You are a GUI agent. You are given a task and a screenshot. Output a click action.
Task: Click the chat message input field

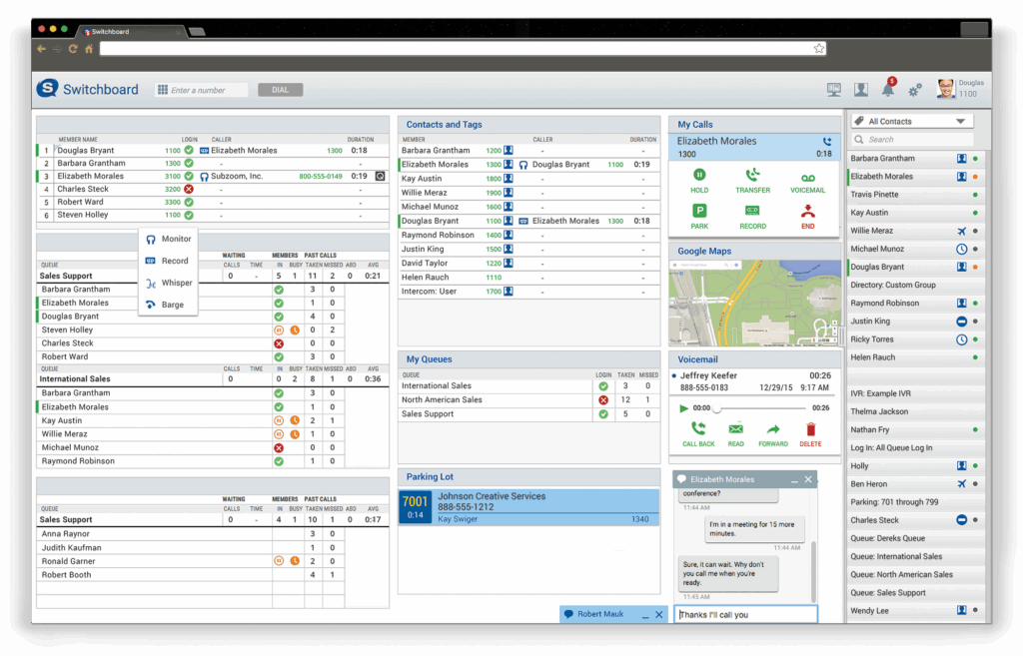click(x=745, y=614)
